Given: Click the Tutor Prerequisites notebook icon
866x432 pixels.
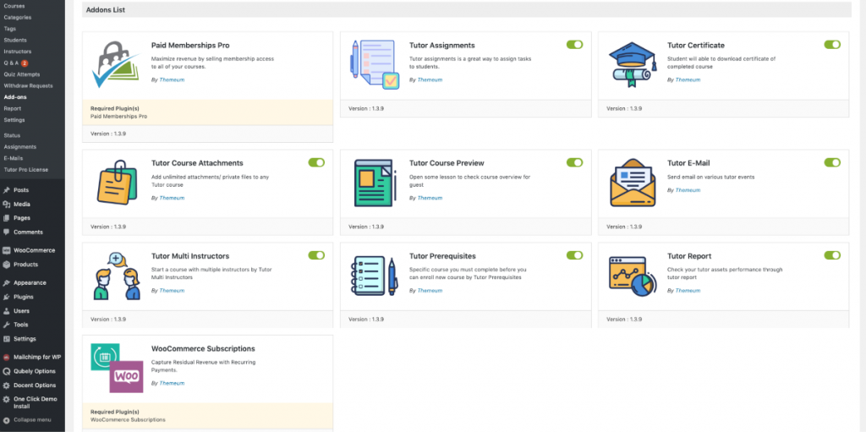Looking at the screenshot, I should pyautogui.click(x=375, y=276).
